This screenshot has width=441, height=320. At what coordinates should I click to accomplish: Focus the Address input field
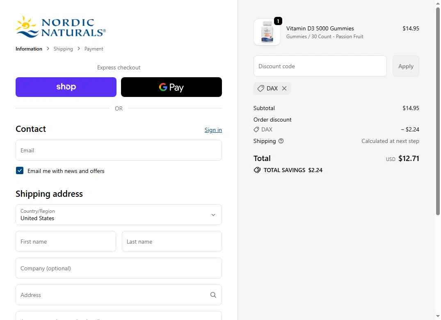click(119, 295)
